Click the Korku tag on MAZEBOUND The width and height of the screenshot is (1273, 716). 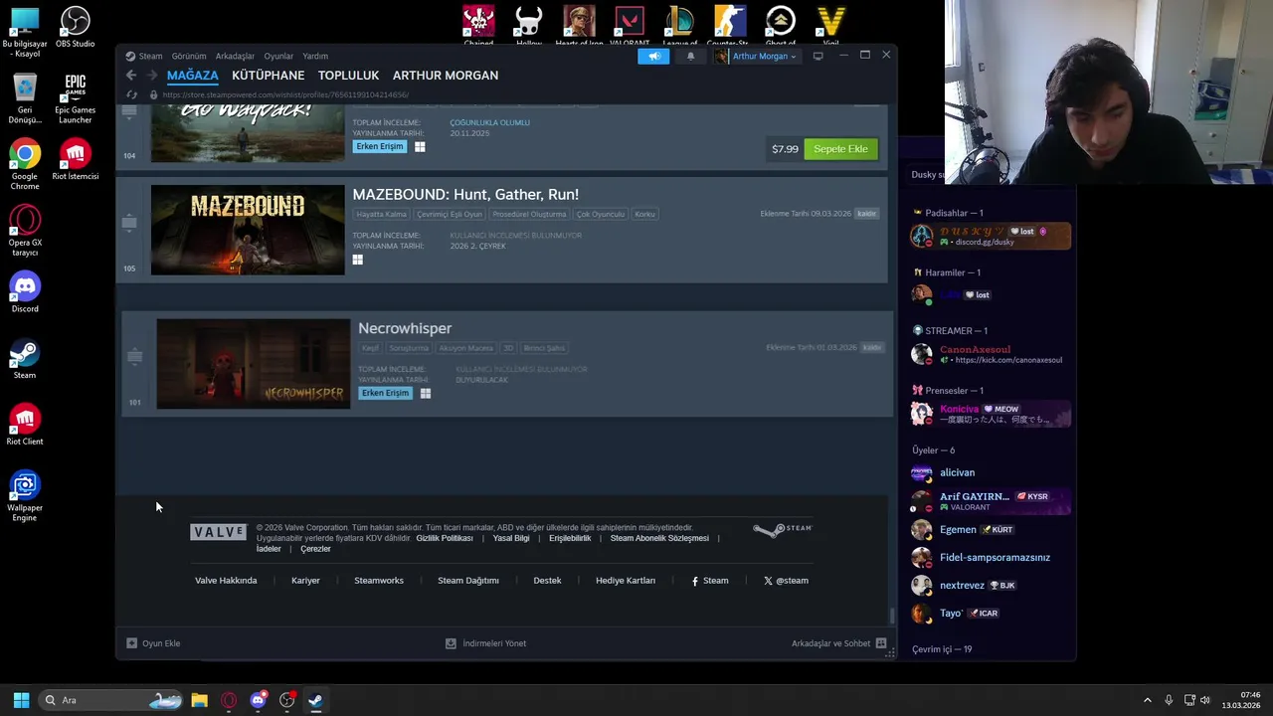(645, 214)
